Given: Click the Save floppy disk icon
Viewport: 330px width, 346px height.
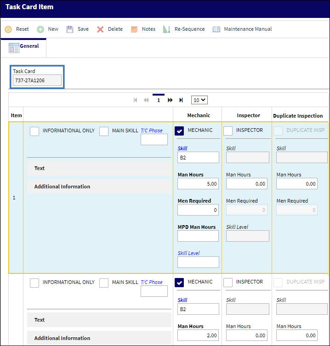Looking at the screenshot, I should click(70, 29).
